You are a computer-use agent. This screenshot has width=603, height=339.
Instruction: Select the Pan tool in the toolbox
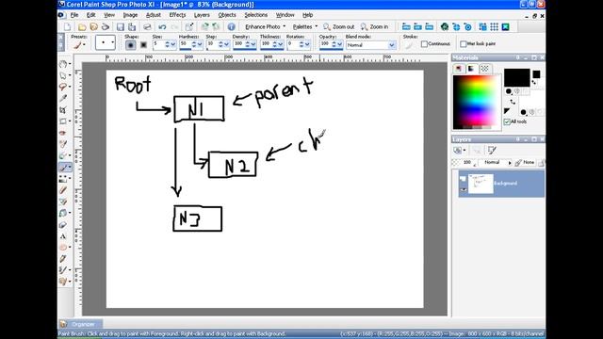pyautogui.click(x=63, y=64)
